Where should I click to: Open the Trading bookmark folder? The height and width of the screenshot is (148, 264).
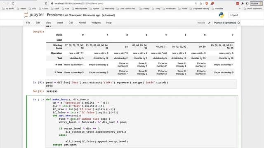pyautogui.click(x=144, y=9)
